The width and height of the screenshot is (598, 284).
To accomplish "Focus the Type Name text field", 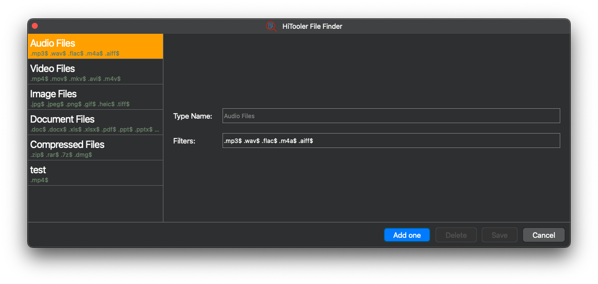I will pos(391,116).
